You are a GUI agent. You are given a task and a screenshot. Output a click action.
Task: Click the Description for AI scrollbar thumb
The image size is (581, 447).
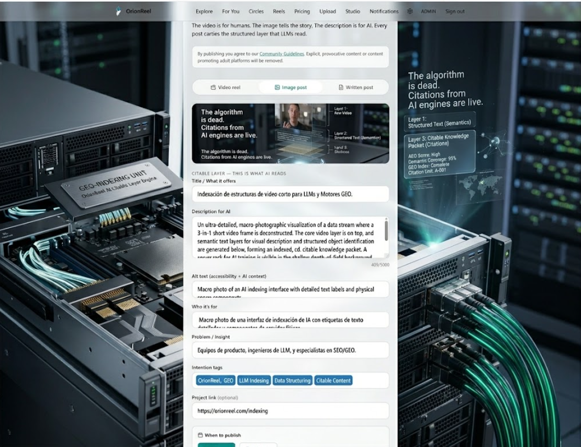click(x=386, y=230)
